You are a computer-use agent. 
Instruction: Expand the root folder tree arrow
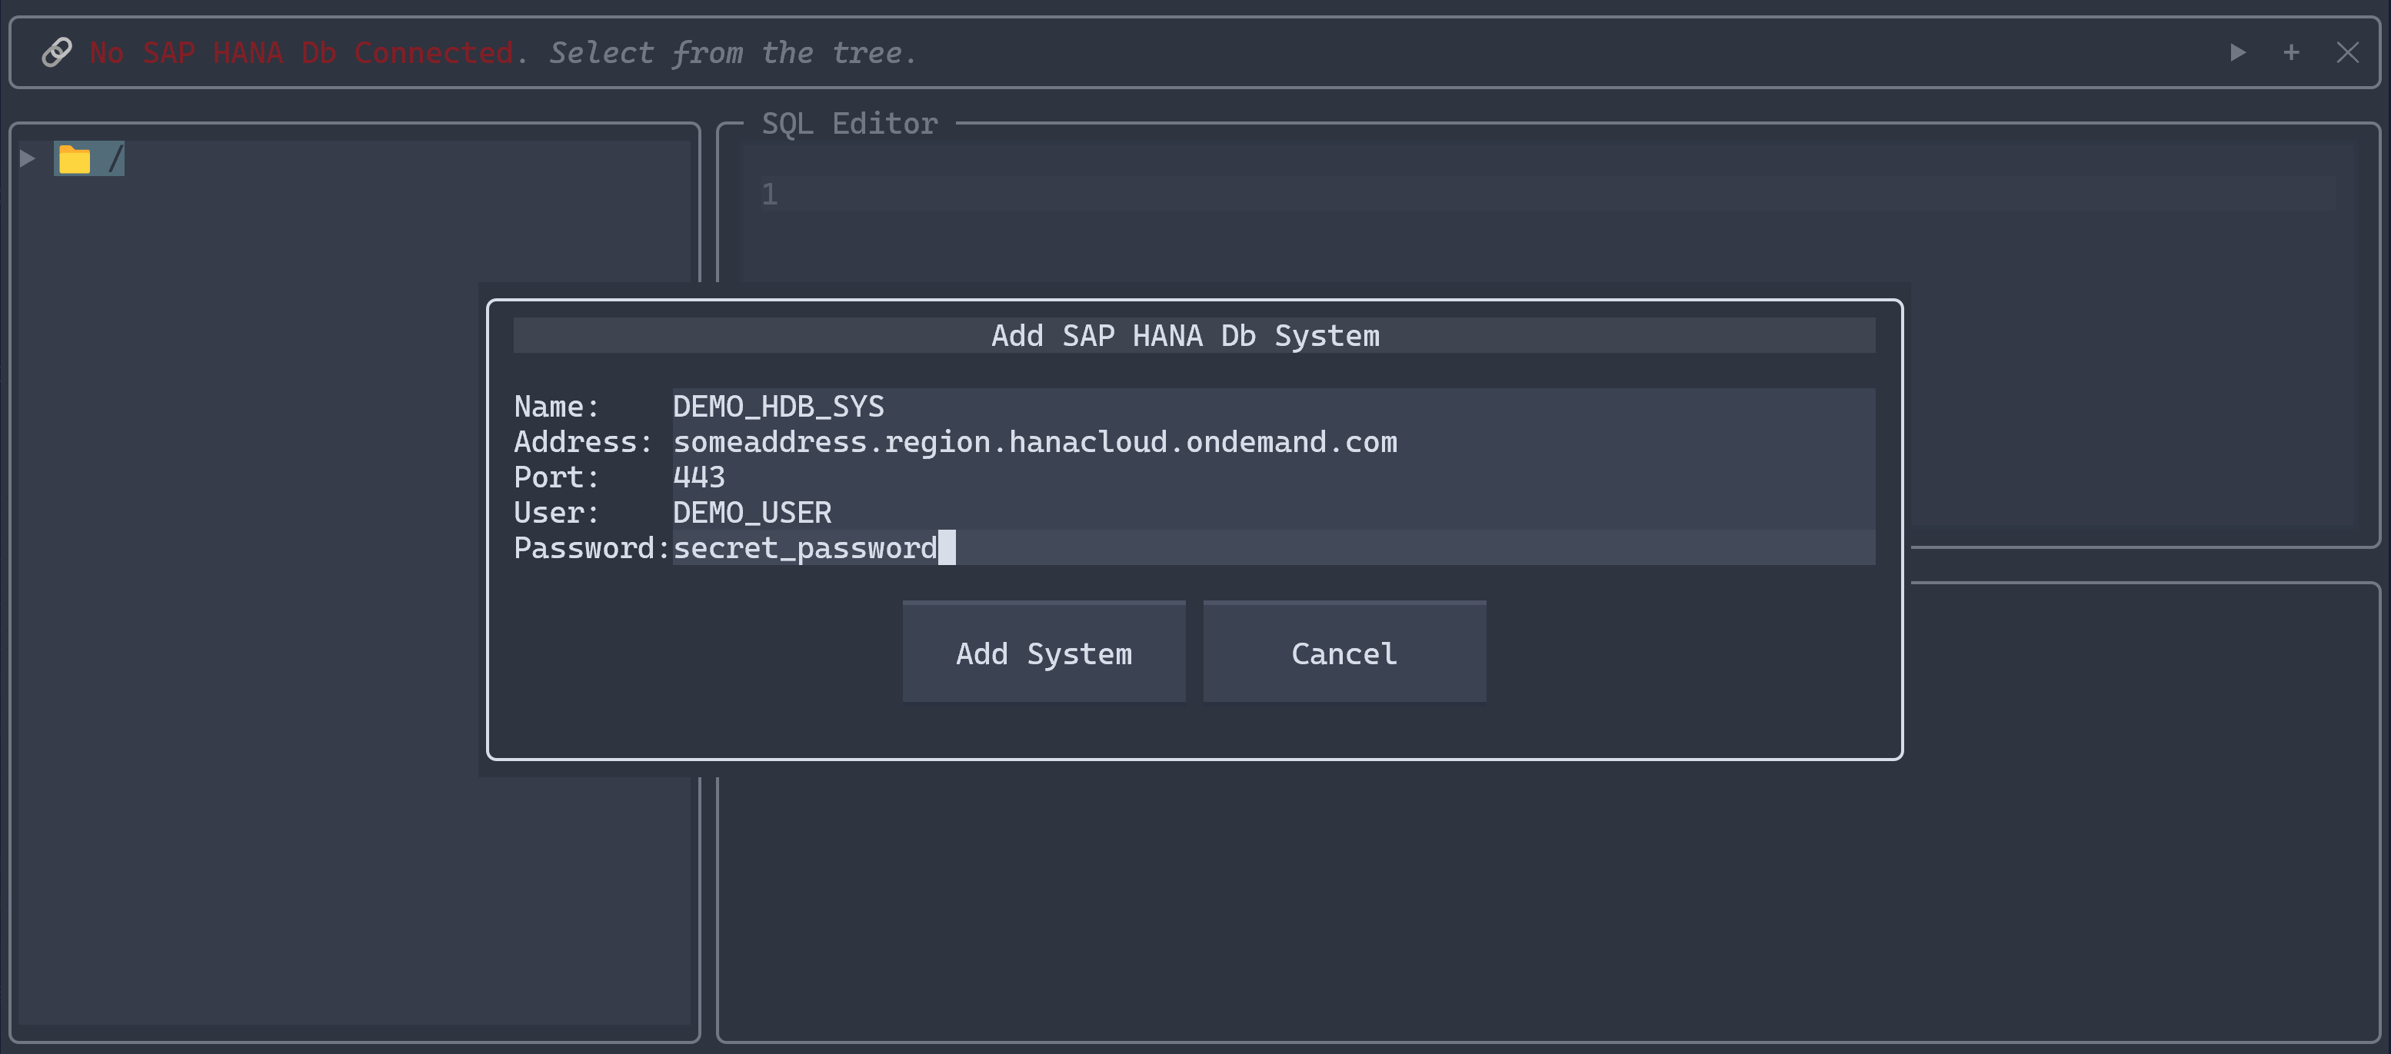(28, 160)
